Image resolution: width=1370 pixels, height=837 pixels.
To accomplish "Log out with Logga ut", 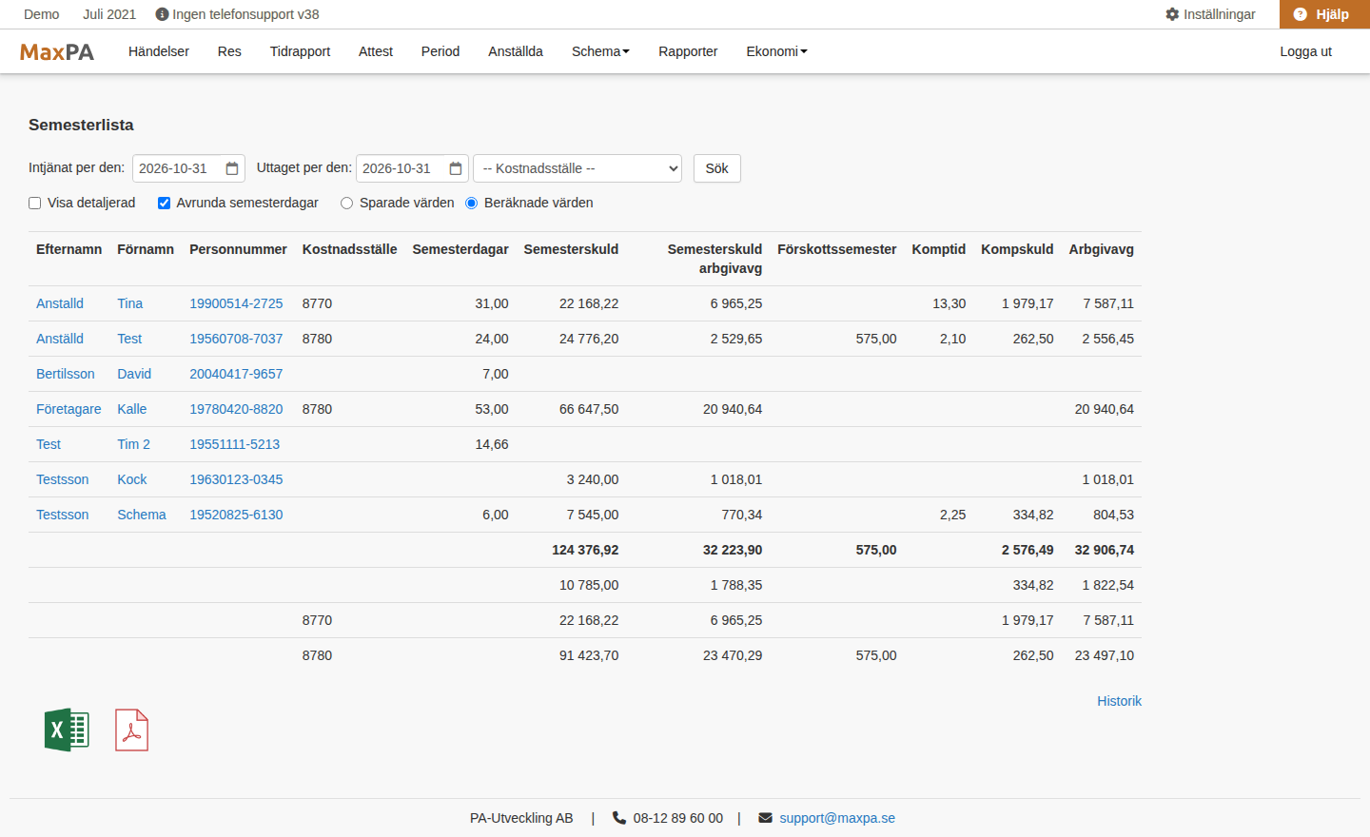I will coord(1305,51).
